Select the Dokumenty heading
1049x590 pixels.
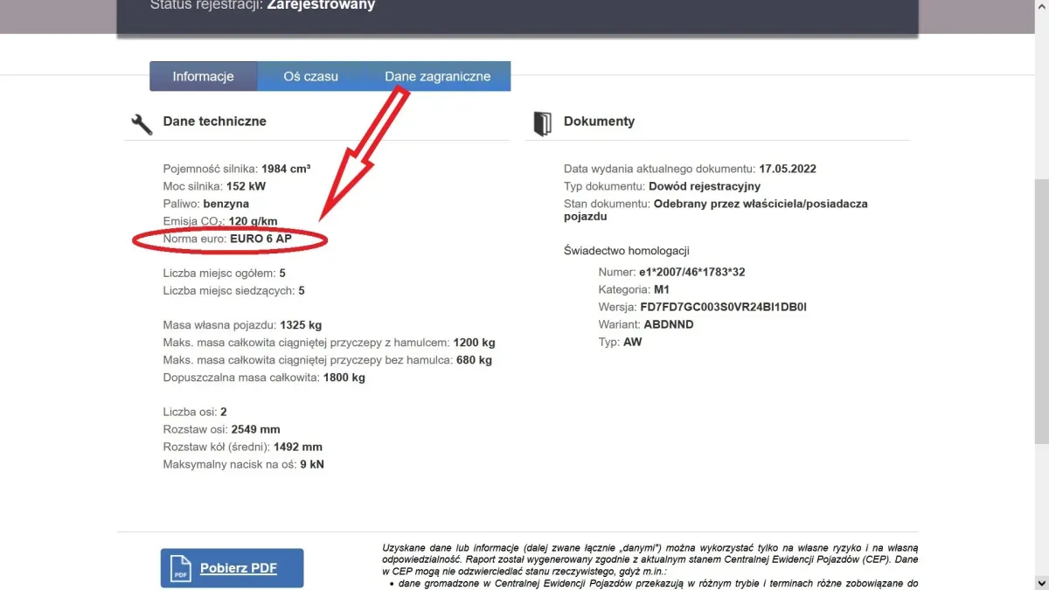[599, 121]
